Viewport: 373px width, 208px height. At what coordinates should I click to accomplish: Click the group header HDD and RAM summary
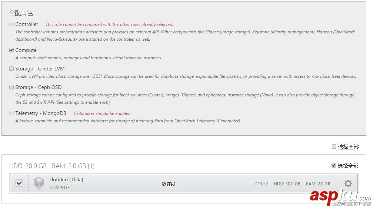coord(52,166)
